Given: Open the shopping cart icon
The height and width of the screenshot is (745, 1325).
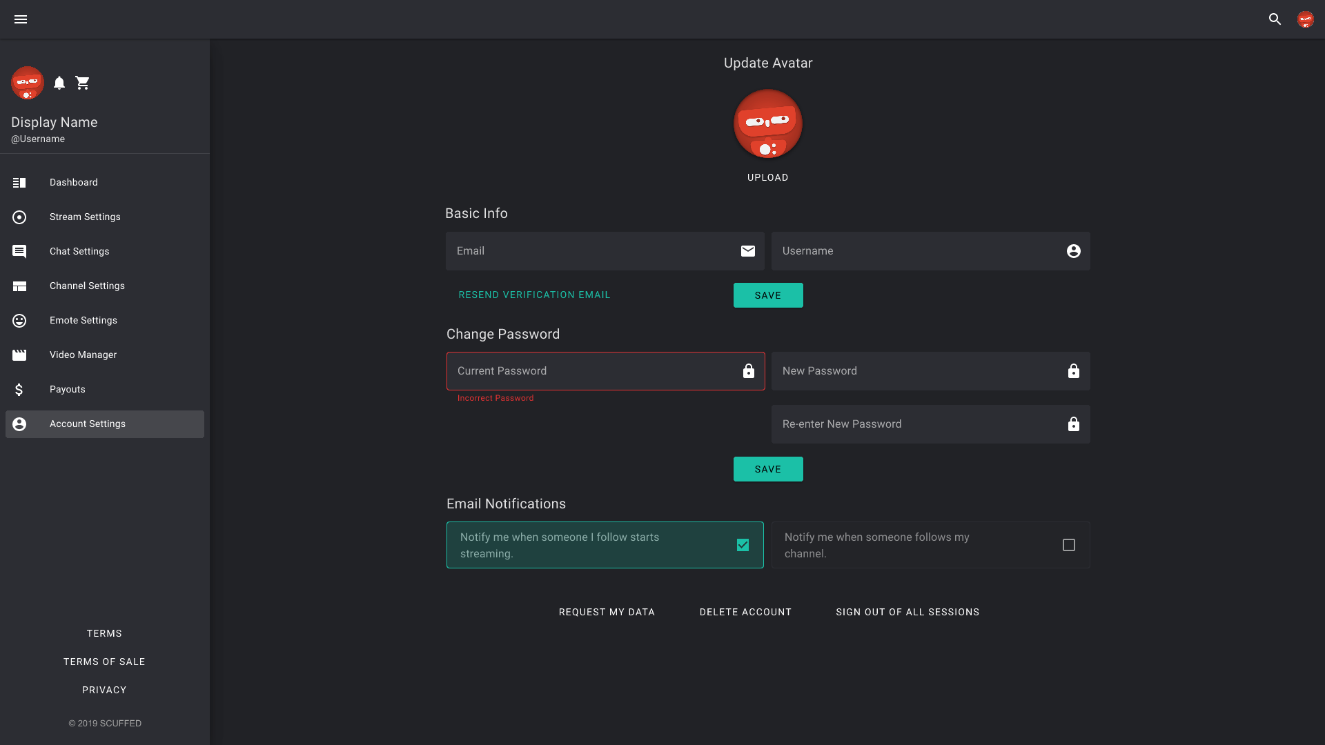Looking at the screenshot, I should [x=83, y=83].
